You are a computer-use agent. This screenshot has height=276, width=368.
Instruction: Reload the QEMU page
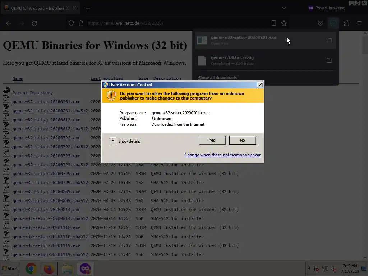coord(34,23)
